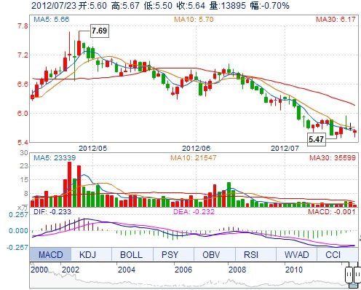Viewport: 361px width, 290px height.
Task: Click 2004 on the timeline navigator
Action: (x=127, y=270)
